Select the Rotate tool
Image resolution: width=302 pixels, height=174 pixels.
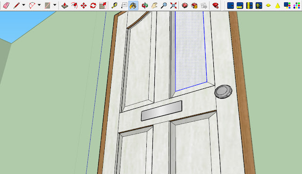click(x=93, y=5)
